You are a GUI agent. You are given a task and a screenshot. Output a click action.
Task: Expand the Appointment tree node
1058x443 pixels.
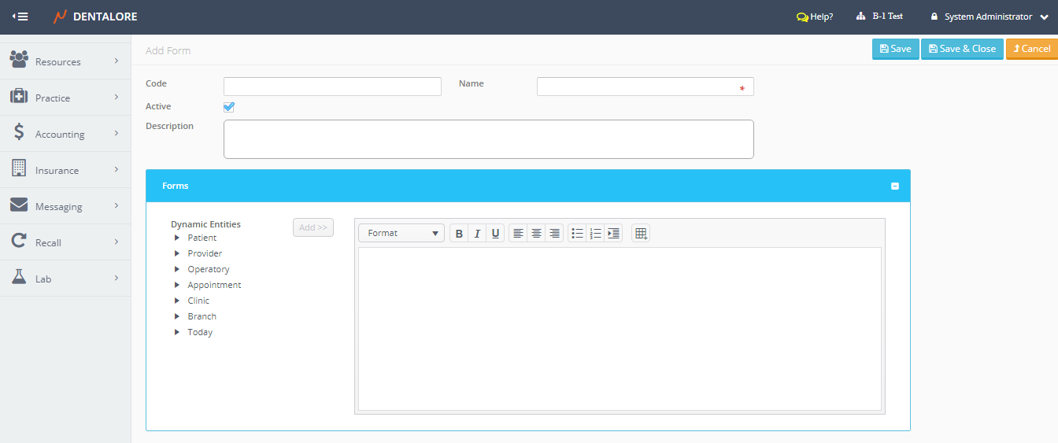pyautogui.click(x=177, y=285)
